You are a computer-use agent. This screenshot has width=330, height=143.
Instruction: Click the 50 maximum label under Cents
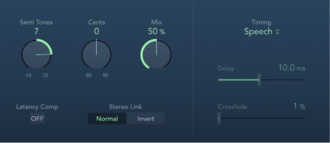105,75
